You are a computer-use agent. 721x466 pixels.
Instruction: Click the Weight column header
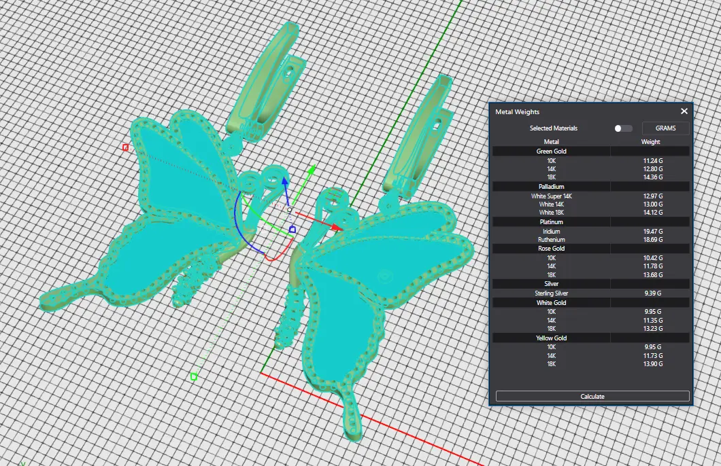point(650,142)
